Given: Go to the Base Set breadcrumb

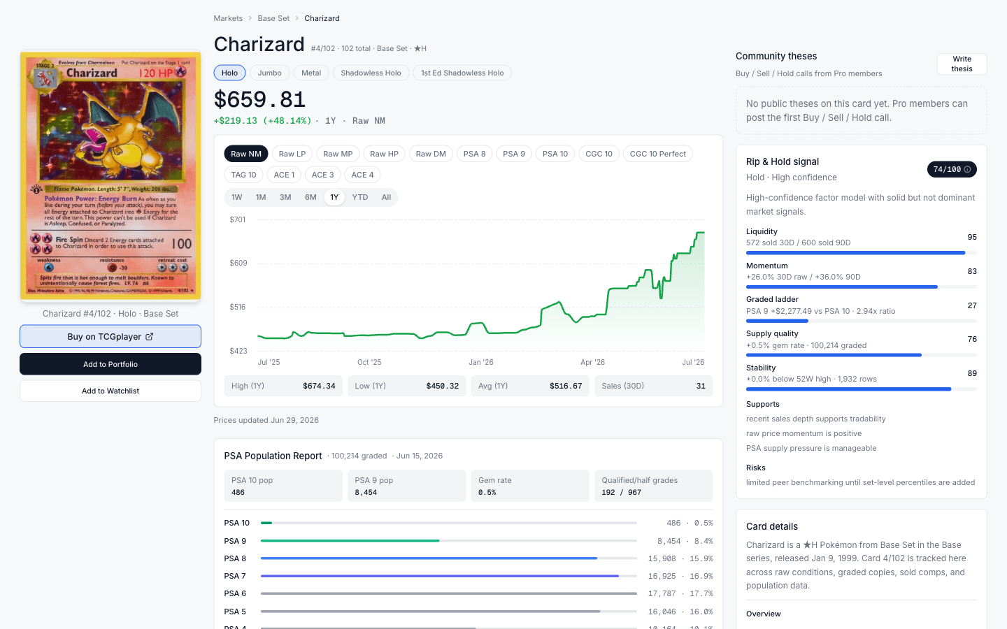Looking at the screenshot, I should [273, 18].
